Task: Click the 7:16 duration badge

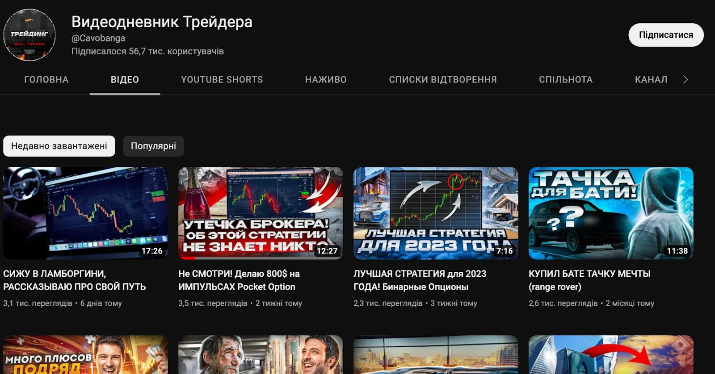Action: click(x=505, y=251)
